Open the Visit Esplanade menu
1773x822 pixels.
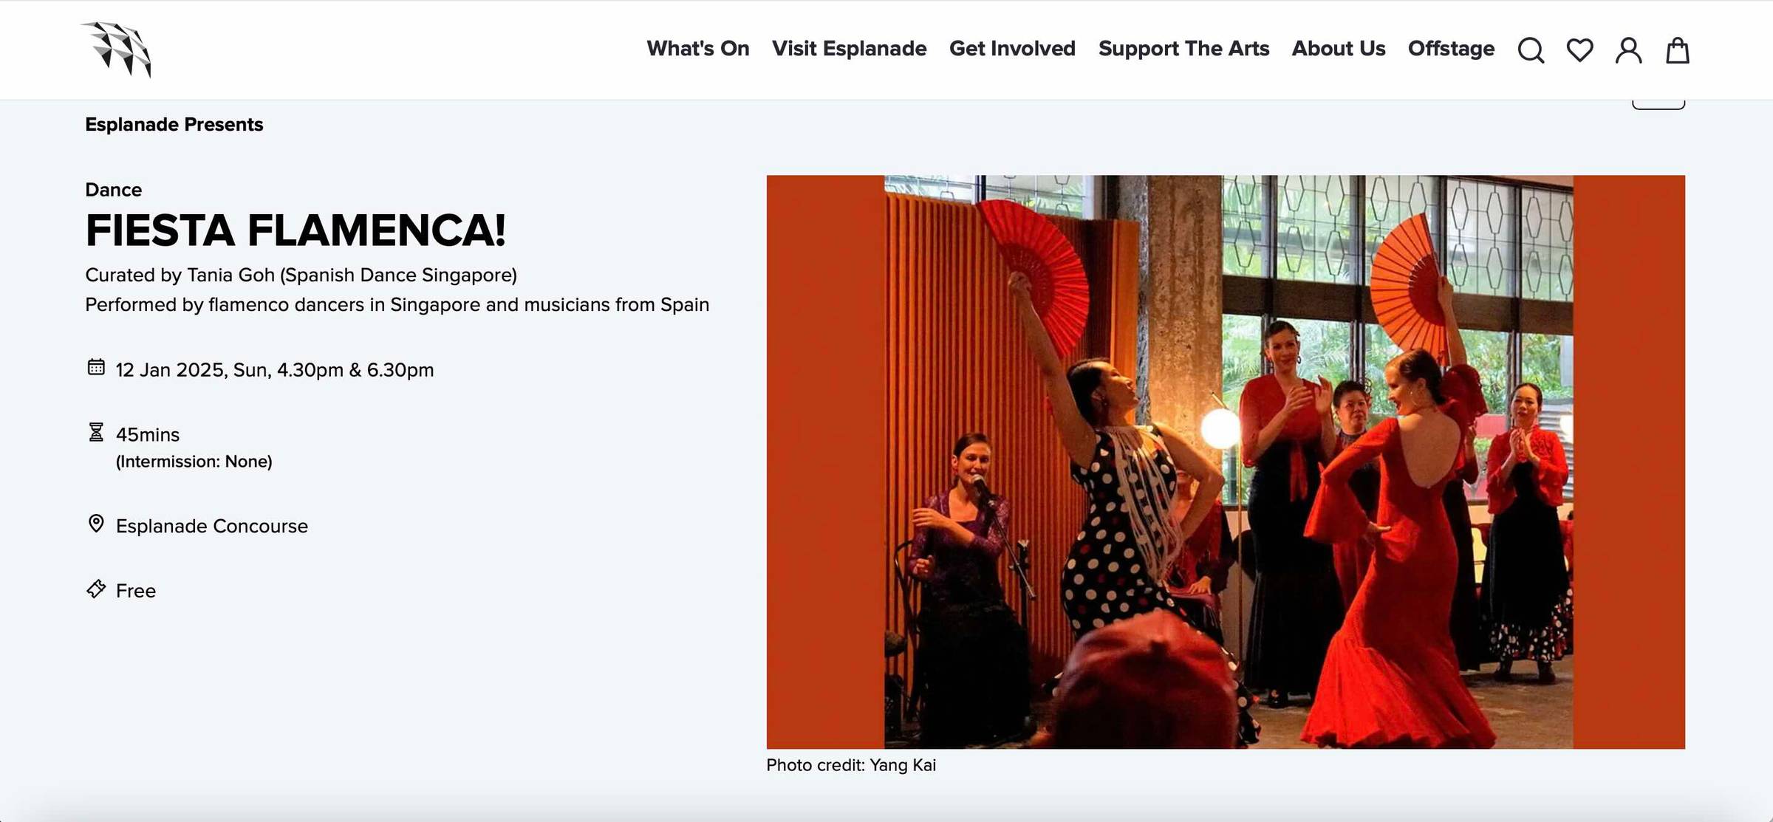pyautogui.click(x=849, y=49)
